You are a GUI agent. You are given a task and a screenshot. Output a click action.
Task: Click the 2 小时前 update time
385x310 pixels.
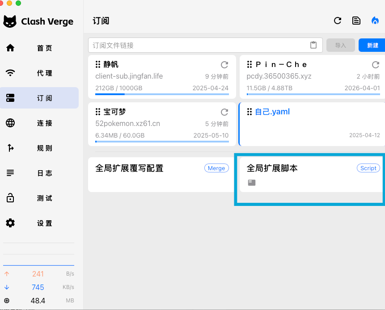click(368, 76)
